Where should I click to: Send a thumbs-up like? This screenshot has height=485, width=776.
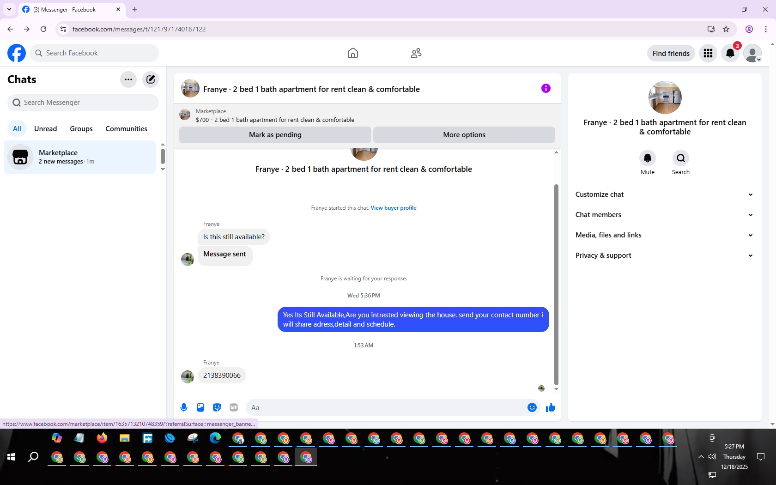click(551, 407)
